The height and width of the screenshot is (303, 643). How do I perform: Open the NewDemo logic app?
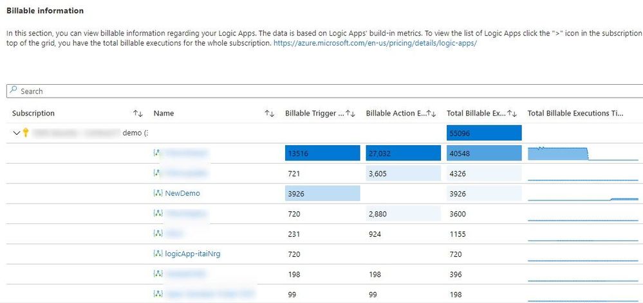(183, 193)
